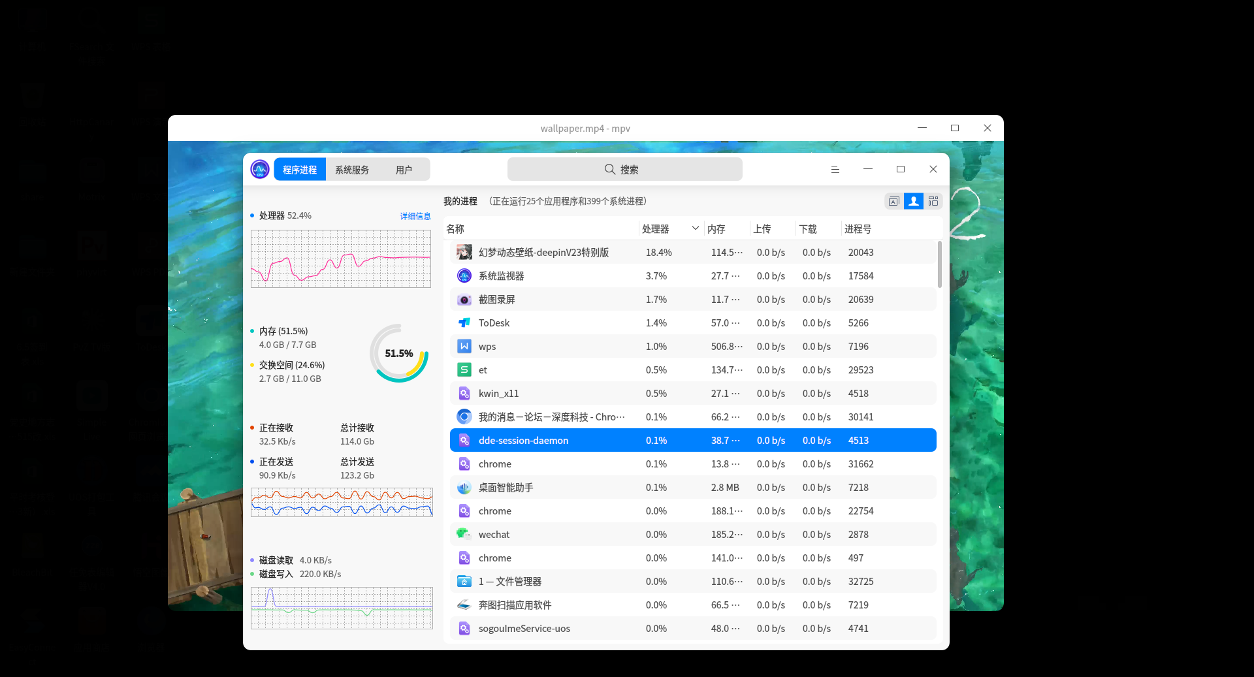The image size is (1254, 677).
Task: Click the 处理器 52.4% label
Action: coord(285,215)
